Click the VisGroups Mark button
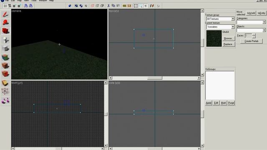Viewport: 267px width, 150px height. coord(224,103)
